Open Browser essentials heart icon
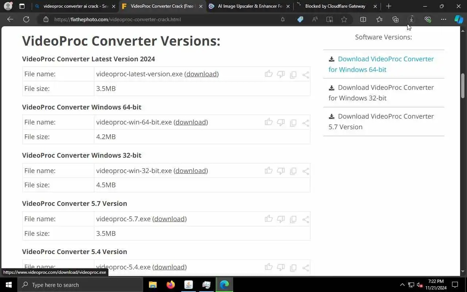 428,19
